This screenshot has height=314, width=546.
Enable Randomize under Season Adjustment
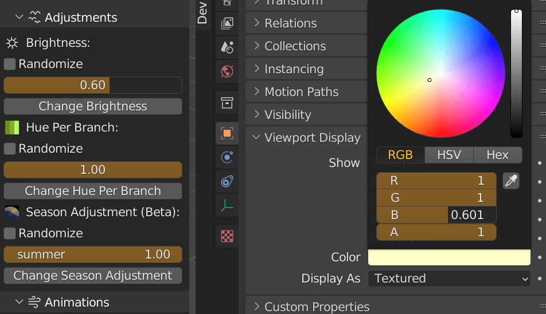click(9, 233)
